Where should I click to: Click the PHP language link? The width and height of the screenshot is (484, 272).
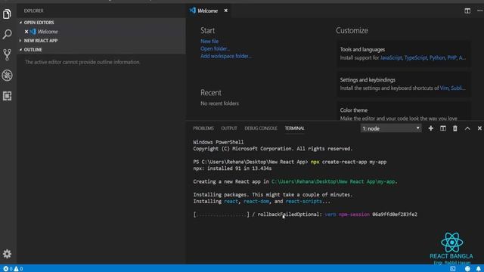451,57
